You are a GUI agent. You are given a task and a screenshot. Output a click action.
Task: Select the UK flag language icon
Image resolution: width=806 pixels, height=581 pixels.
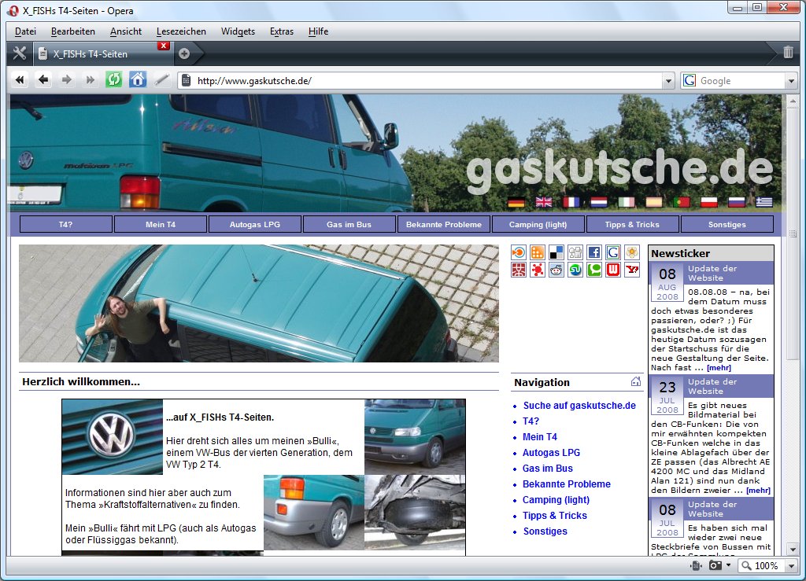pos(544,202)
